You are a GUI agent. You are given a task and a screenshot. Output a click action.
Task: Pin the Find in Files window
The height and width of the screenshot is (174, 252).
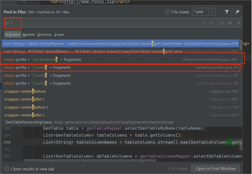click(237, 12)
